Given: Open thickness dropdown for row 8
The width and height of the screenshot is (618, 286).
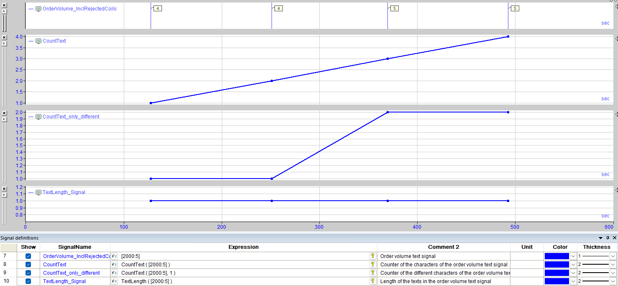Looking at the screenshot, I should click(x=613, y=265).
